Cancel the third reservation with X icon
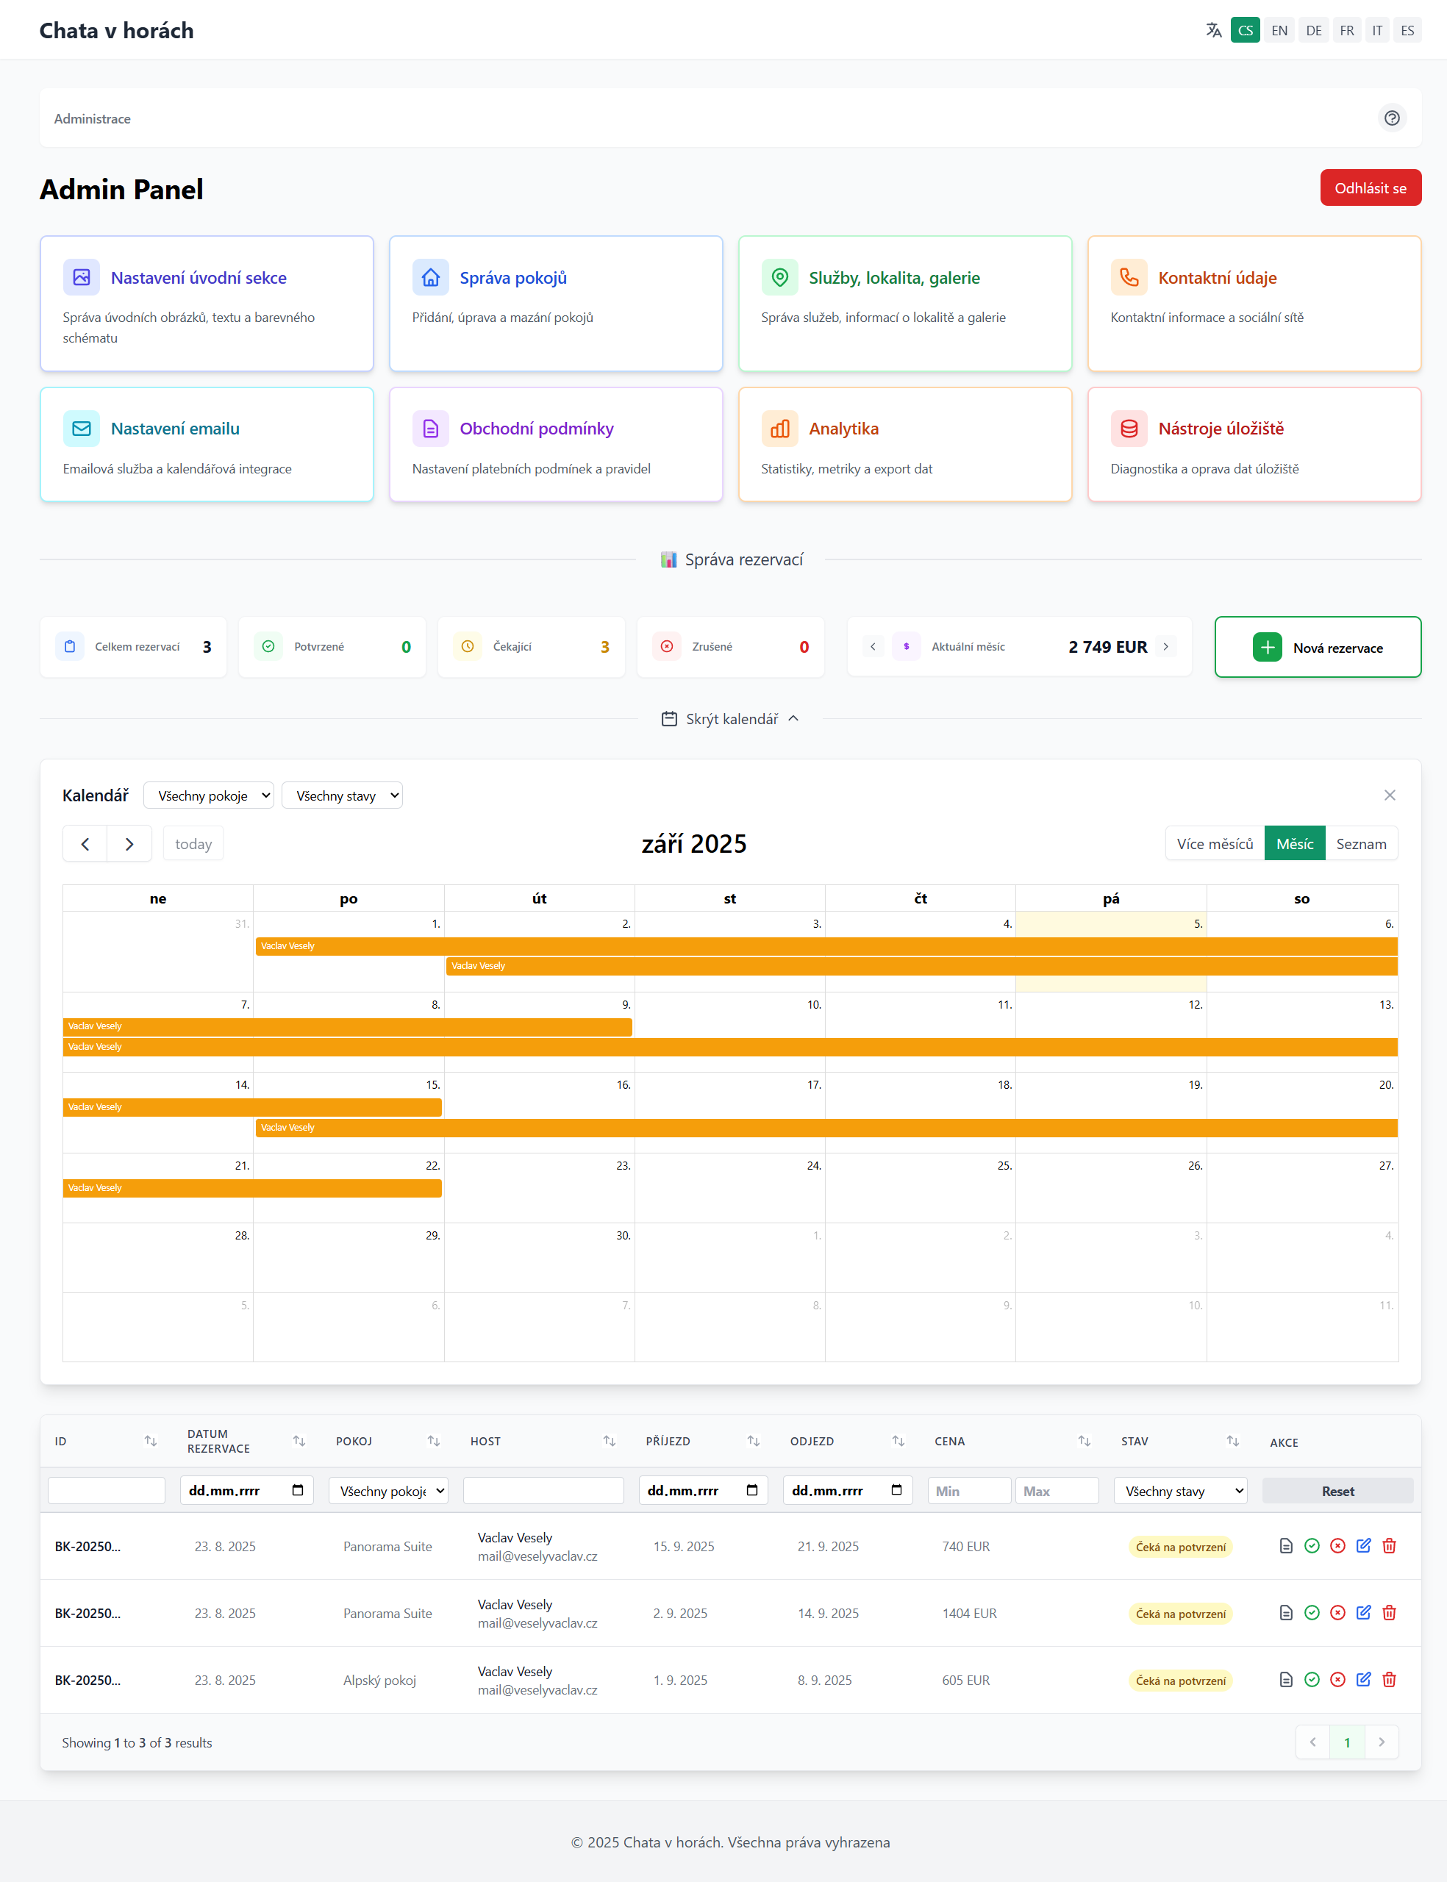1447x1882 pixels. [x=1337, y=1680]
